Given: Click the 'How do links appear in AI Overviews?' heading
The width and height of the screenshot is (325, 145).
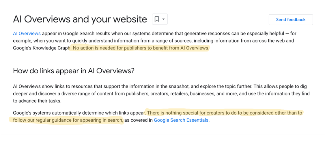Looking at the screenshot, I should pyautogui.click(x=74, y=71).
